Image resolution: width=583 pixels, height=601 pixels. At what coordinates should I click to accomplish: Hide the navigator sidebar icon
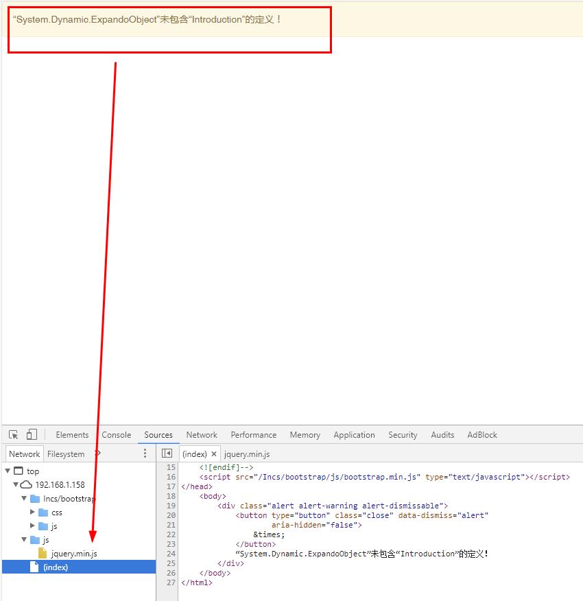coord(167,453)
